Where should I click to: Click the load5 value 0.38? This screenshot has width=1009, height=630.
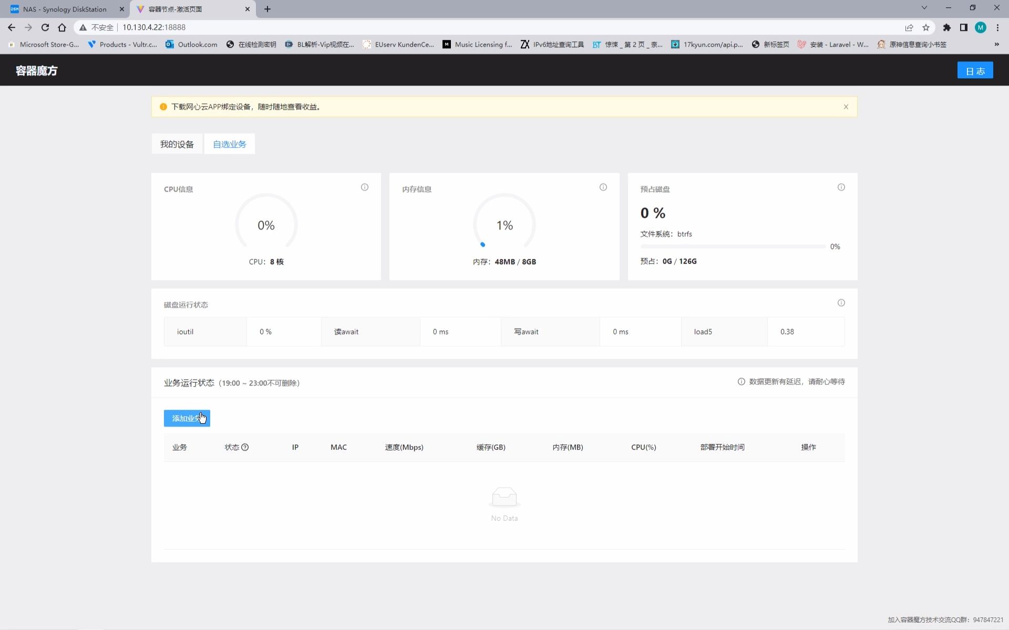787,332
